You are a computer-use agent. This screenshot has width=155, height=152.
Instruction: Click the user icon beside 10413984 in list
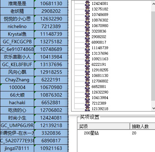tap(87, 98)
